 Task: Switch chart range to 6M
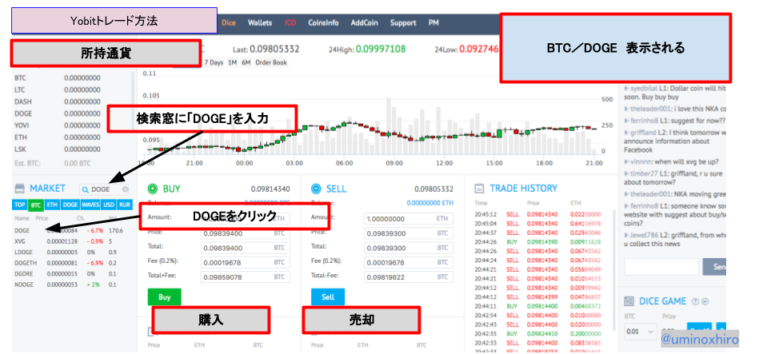(246, 62)
